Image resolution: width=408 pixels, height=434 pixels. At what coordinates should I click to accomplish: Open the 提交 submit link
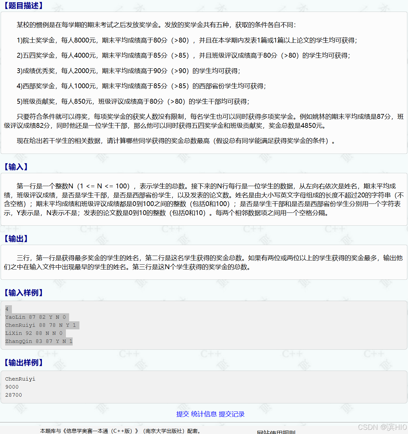[x=183, y=414]
